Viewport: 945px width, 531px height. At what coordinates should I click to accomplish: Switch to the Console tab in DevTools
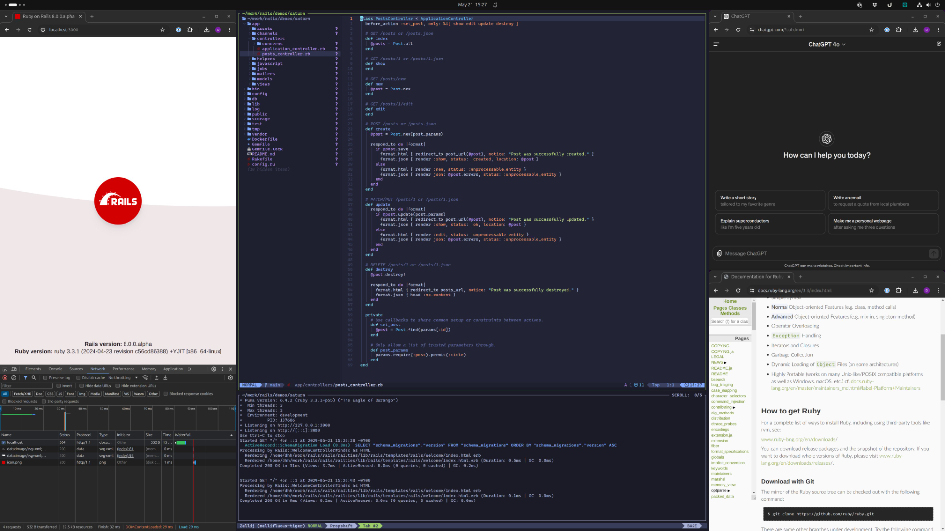pyautogui.click(x=55, y=369)
